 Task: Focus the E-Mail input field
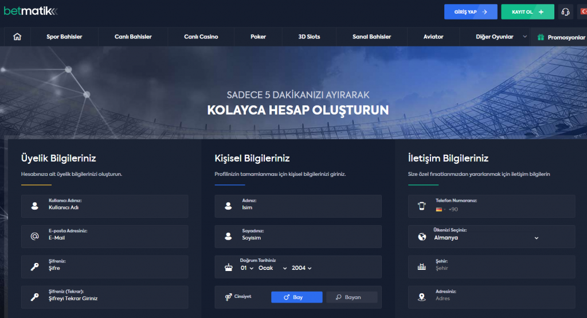coord(104,237)
